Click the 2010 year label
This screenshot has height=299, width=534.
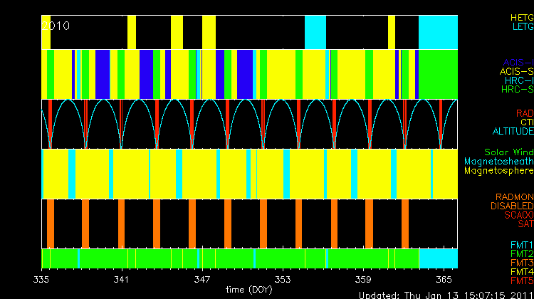(x=56, y=26)
